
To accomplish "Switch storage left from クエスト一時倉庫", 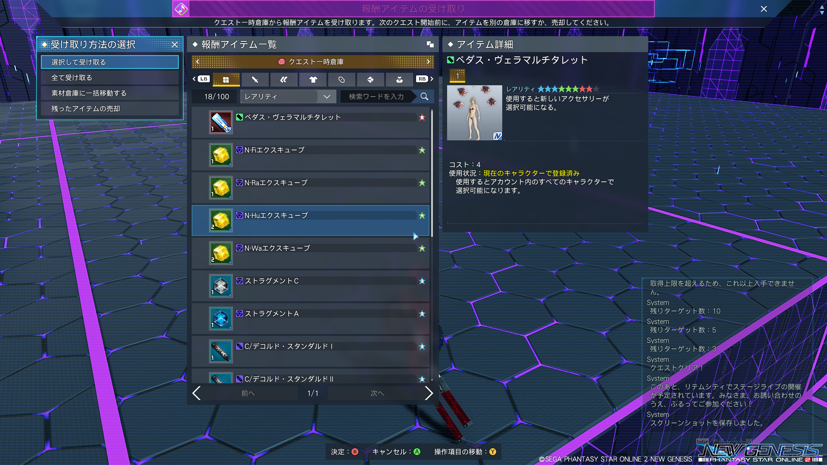I will coord(197,62).
